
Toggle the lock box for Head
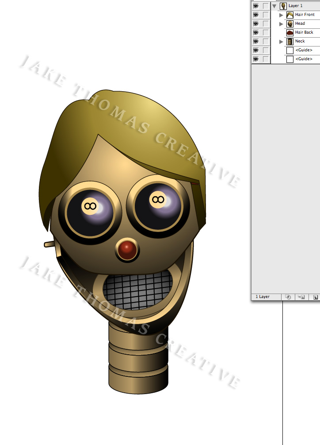[x=265, y=23]
